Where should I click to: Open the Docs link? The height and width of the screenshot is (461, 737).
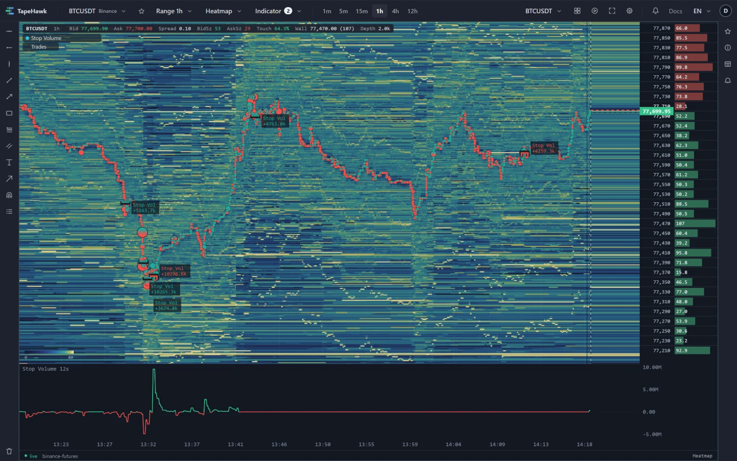click(x=676, y=11)
